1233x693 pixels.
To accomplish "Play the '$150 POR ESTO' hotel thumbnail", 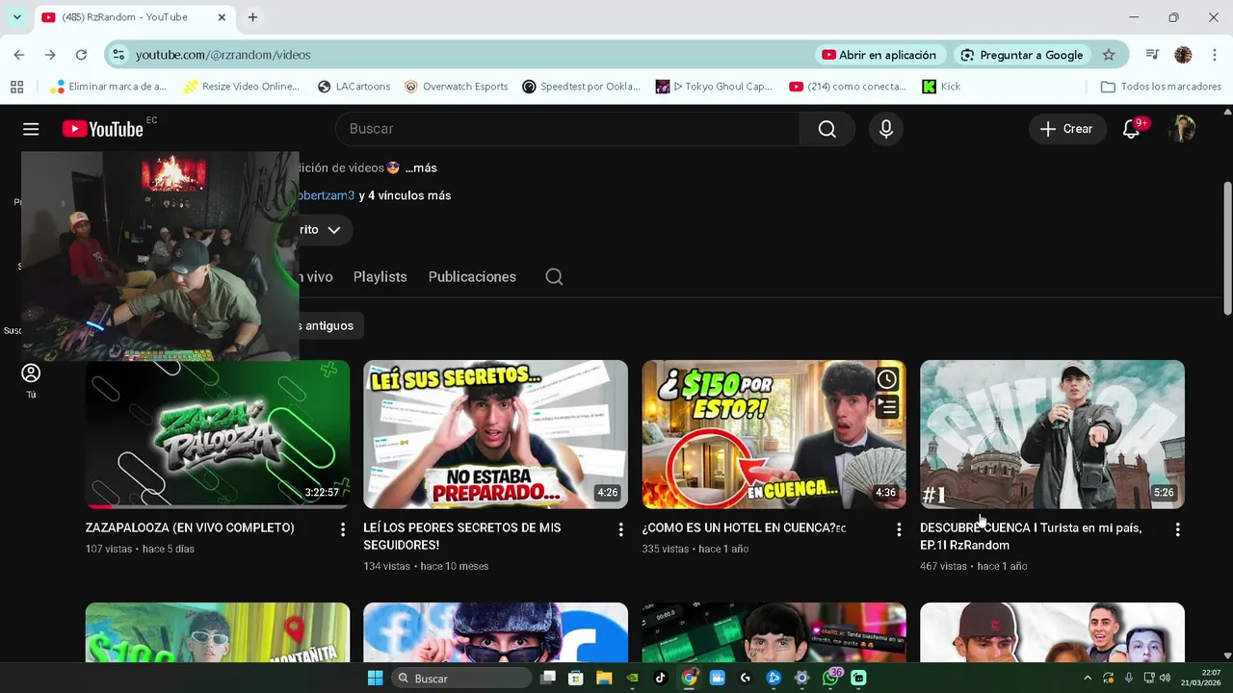I will 774,434.
